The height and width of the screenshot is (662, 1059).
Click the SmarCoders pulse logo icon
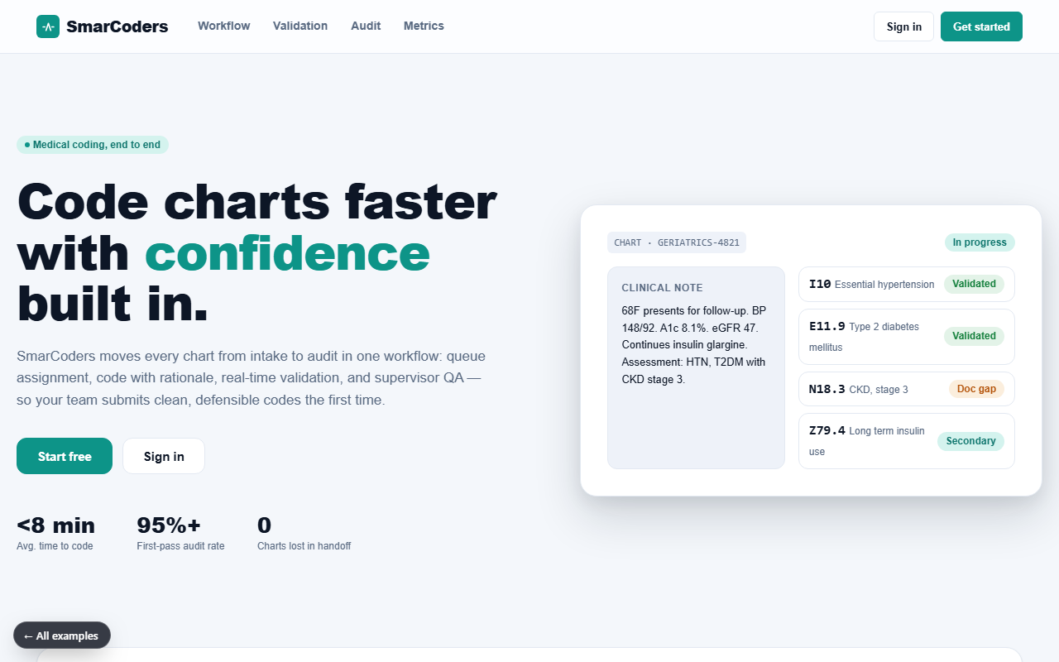coord(48,26)
